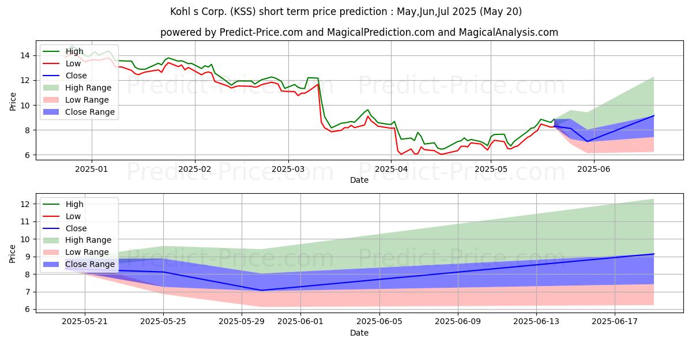Click High Range swatch in bottom legend
Screen dimensions: 692x346
click(52, 240)
